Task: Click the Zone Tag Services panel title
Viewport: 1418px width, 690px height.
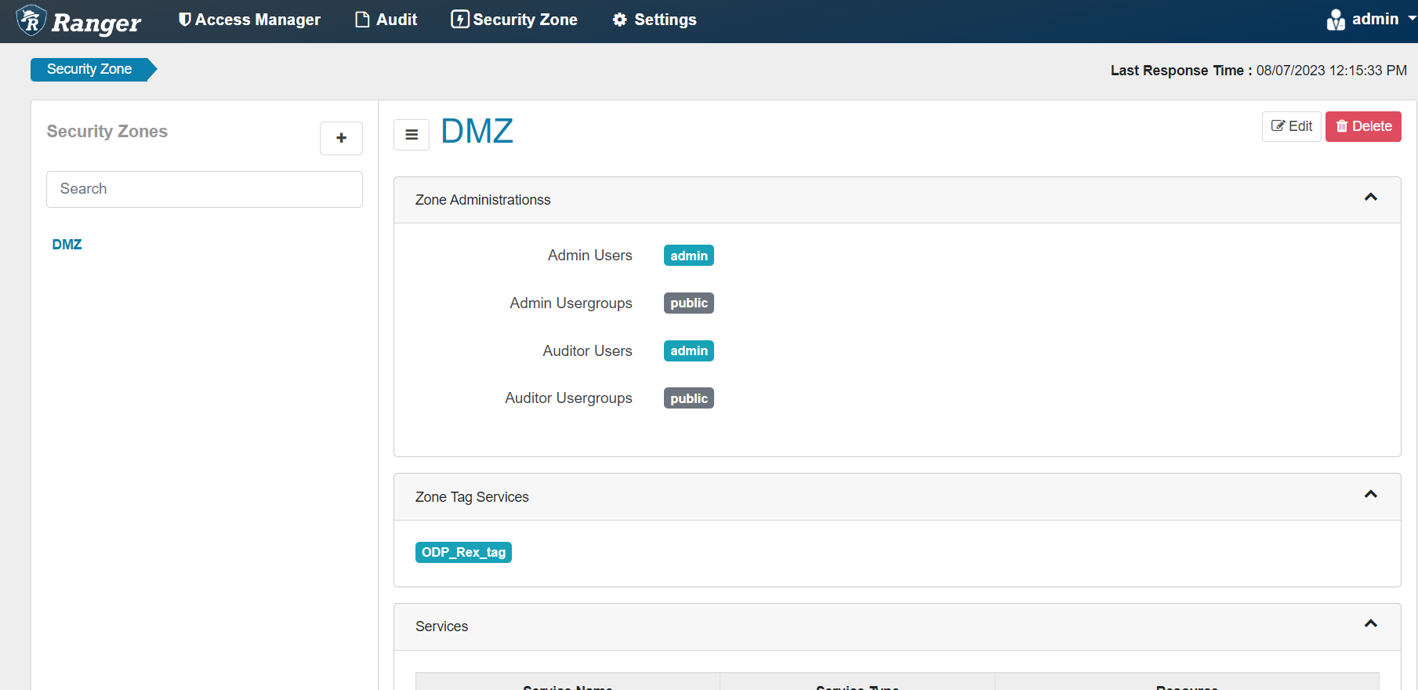Action: [x=472, y=497]
